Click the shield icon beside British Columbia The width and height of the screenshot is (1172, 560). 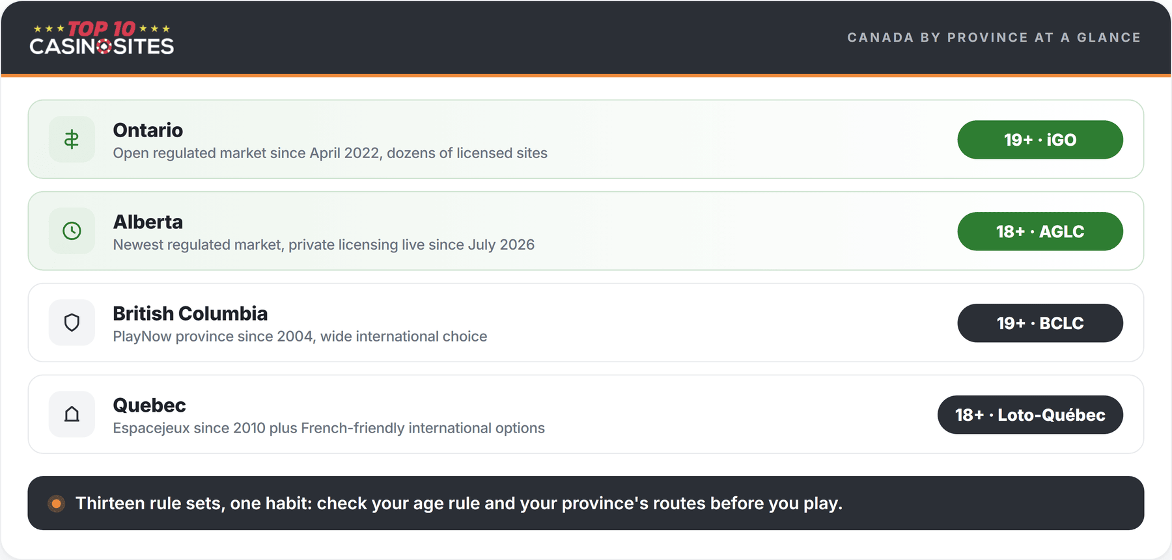click(72, 323)
